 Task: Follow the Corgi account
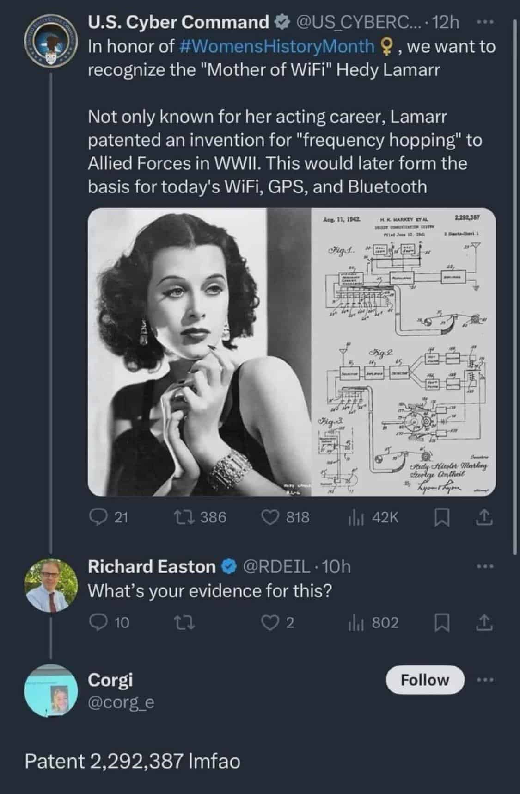coord(425,680)
